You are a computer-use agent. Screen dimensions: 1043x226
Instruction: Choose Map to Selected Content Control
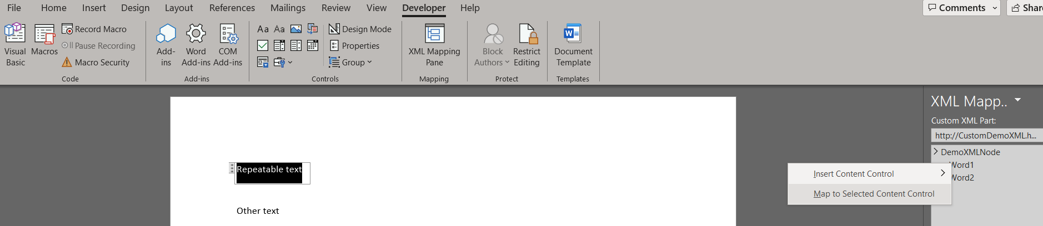[874, 194]
